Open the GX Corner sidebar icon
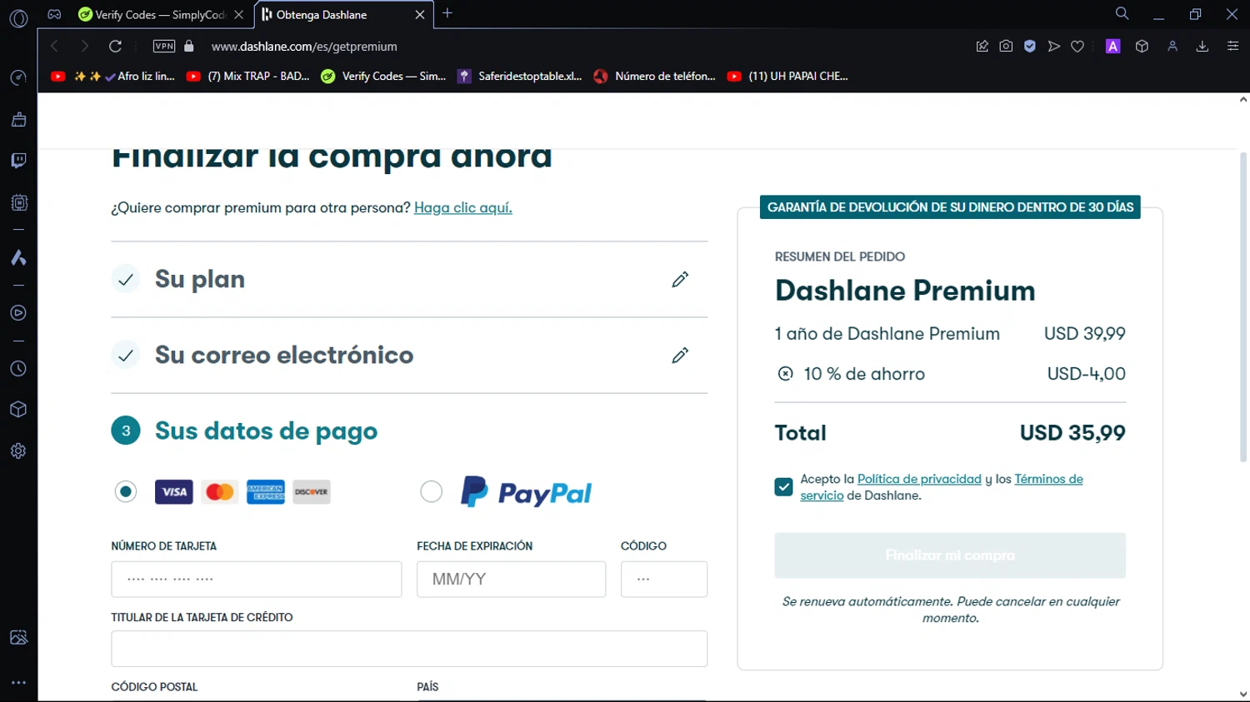 click(18, 119)
